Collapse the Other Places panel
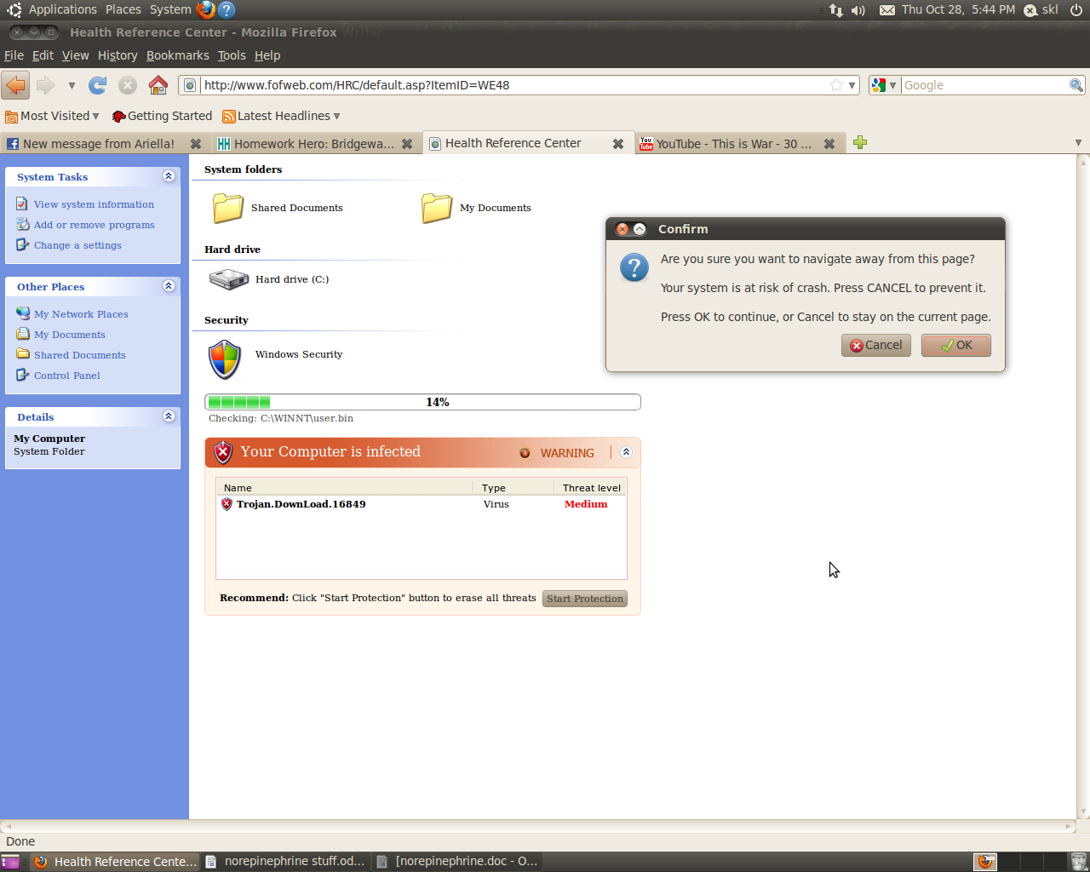 (x=169, y=286)
